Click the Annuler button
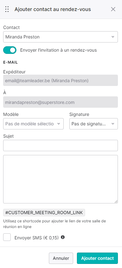 click(61, 258)
